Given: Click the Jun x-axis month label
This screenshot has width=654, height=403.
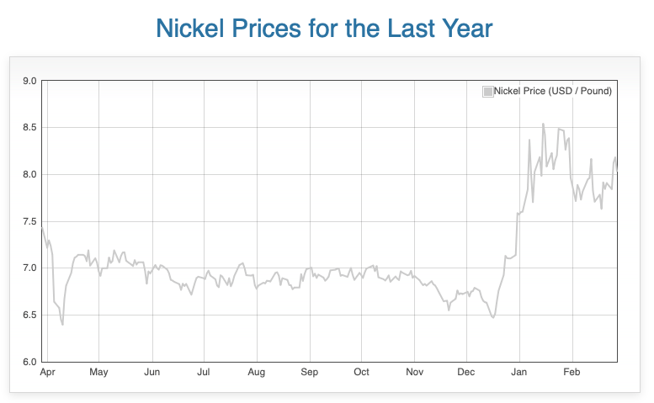Looking at the screenshot, I should [152, 372].
